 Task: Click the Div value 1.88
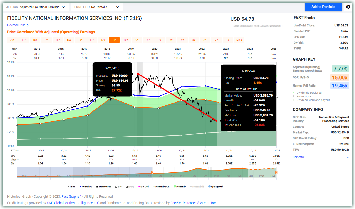[x=205, y=163]
